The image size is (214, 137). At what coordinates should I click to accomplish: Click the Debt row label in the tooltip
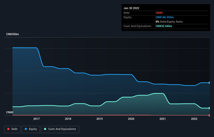126,13
